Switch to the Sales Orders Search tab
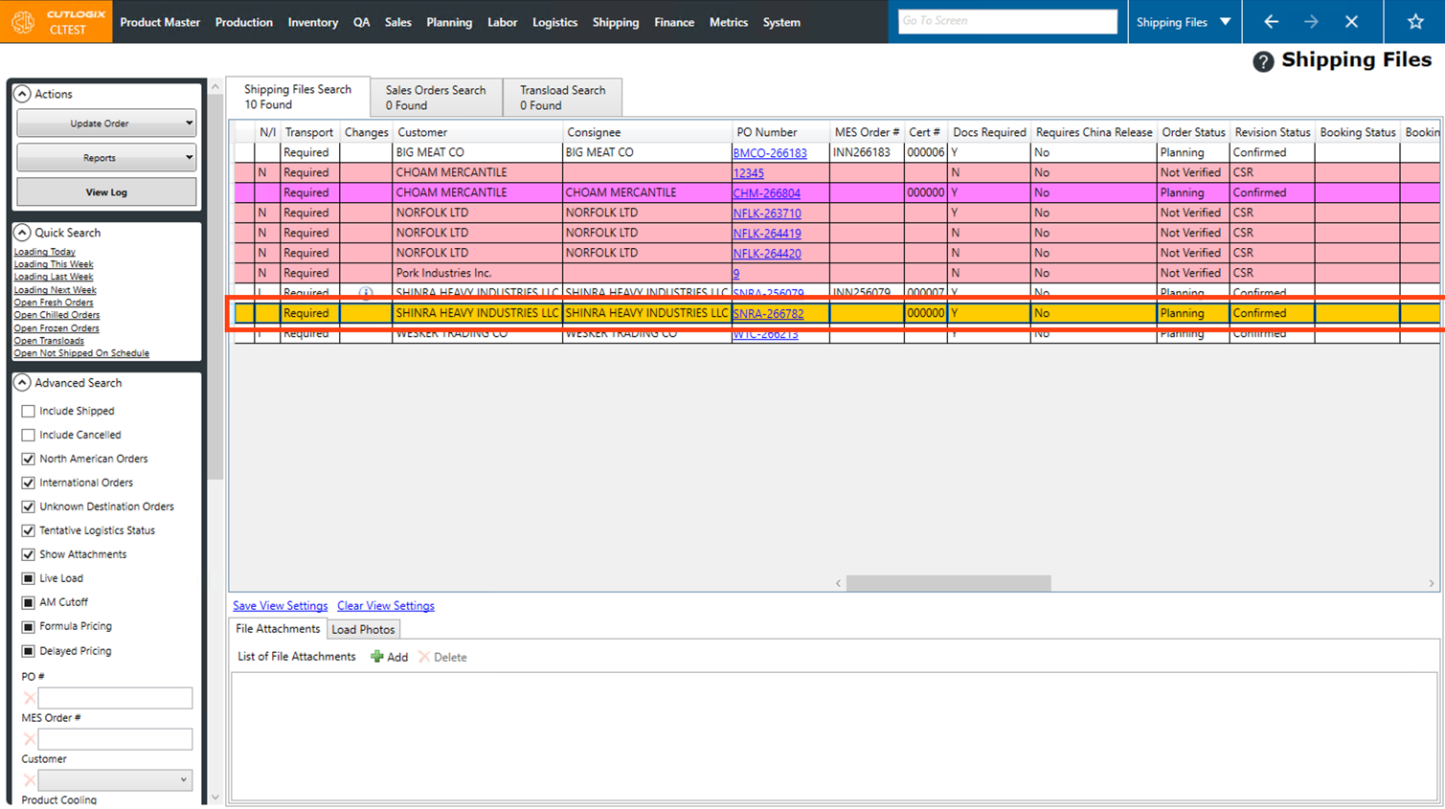The height and width of the screenshot is (809, 1445). pos(436,97)
